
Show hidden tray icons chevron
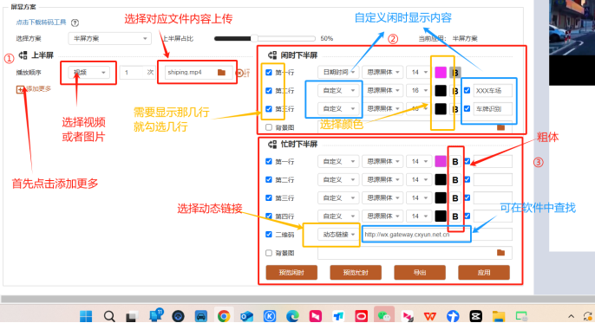(x=571, y=316)
